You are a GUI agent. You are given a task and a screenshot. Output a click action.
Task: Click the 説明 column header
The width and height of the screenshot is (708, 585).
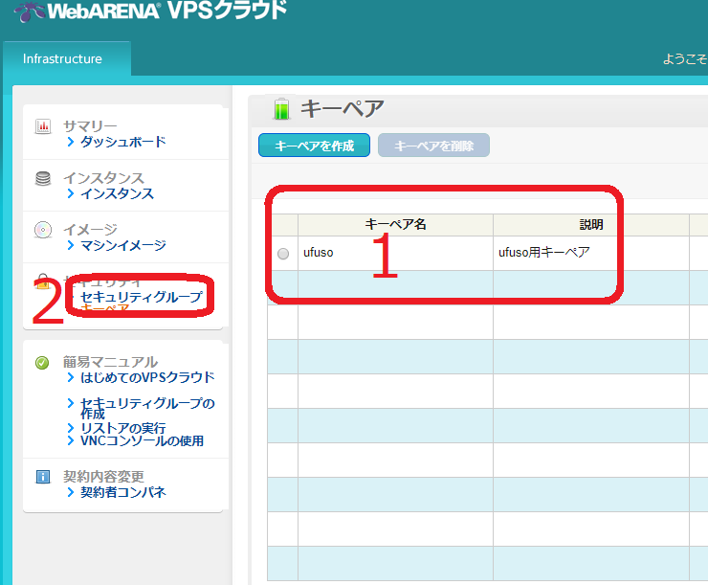tap(591, 224)
